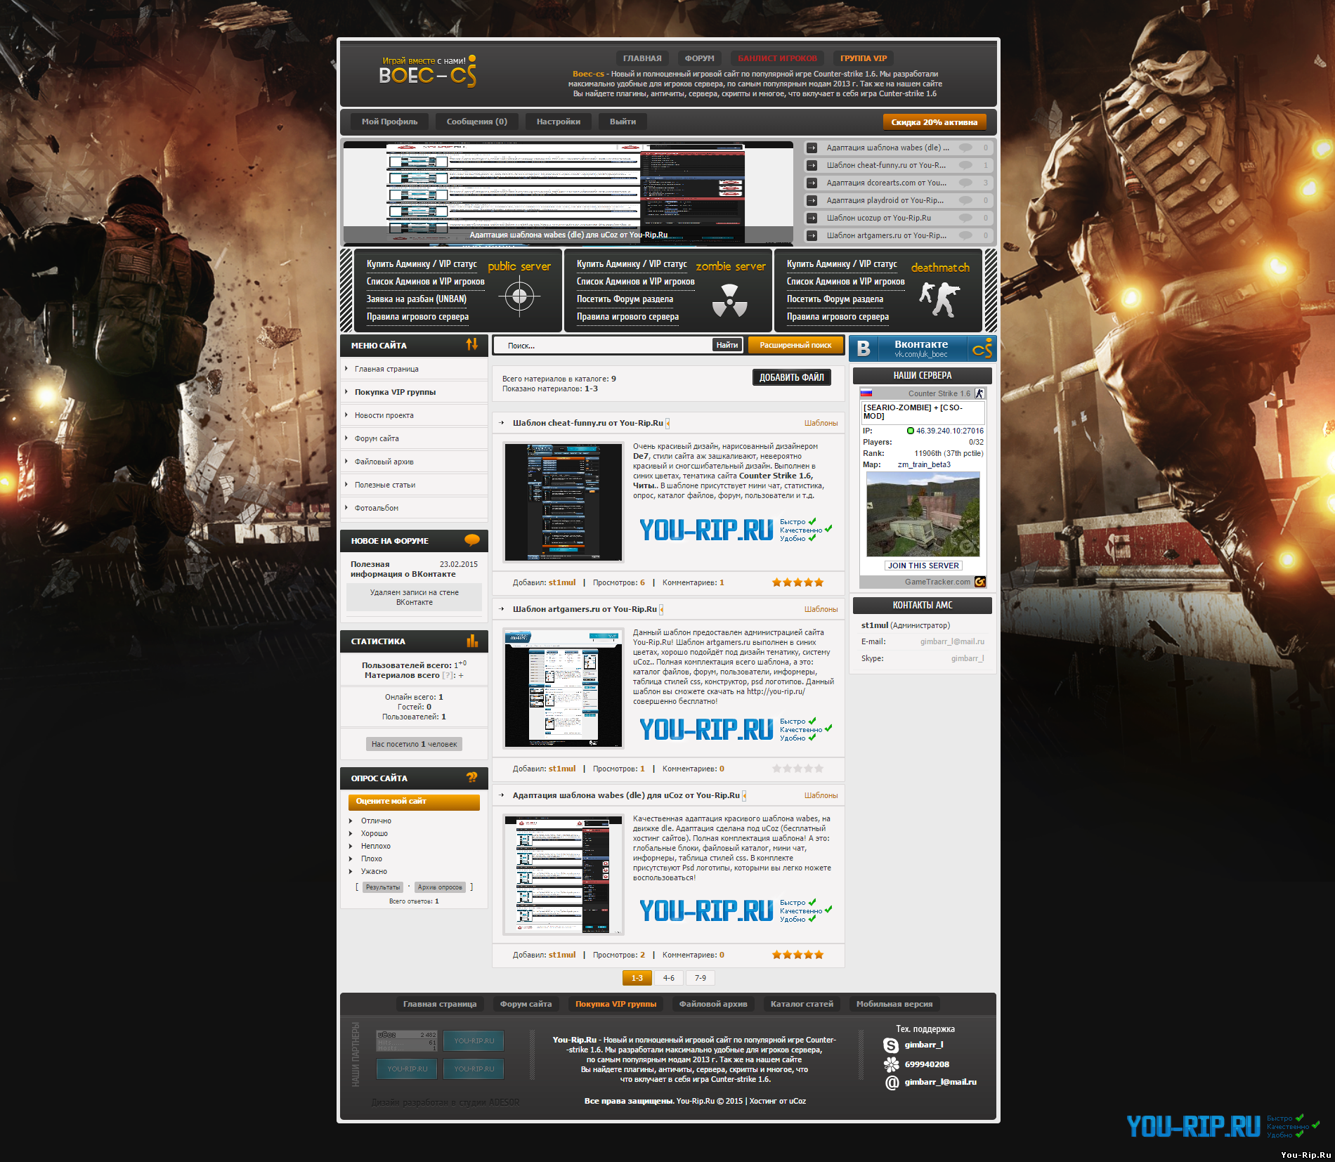This screenshot has width=1335, height=1162.
Task: Click arrow icon beside 'Адаптация шаблона wabes (dle)' row
Action: point(812,148)
